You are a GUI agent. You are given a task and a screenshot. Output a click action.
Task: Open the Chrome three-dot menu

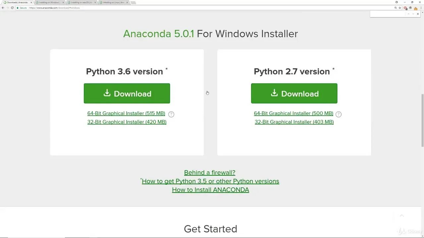pos(421,8)
